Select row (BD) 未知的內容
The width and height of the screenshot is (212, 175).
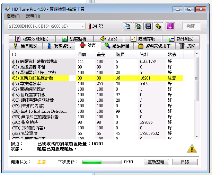point(97,128)
